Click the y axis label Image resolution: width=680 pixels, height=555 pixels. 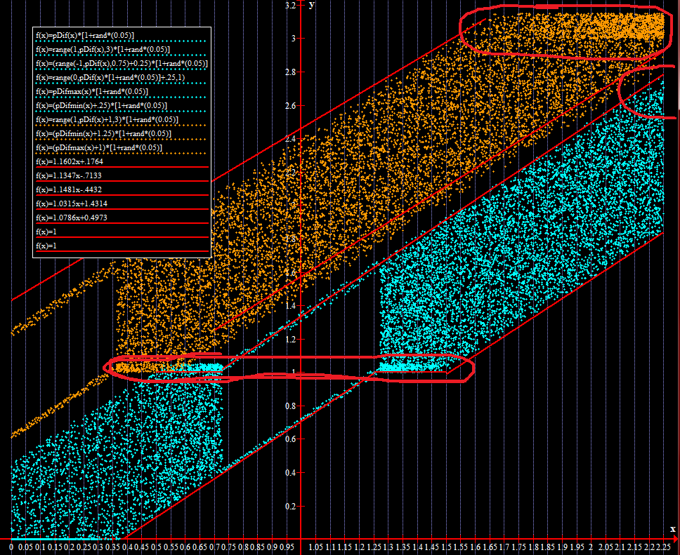click(x=311, y=5)
